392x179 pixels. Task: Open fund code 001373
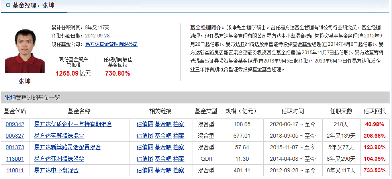coord(15,147)
